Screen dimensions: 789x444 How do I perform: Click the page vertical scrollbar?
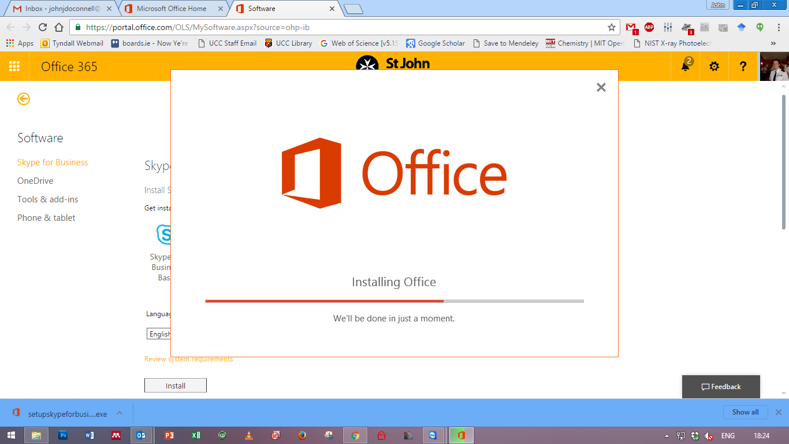[x=784, y=162]
